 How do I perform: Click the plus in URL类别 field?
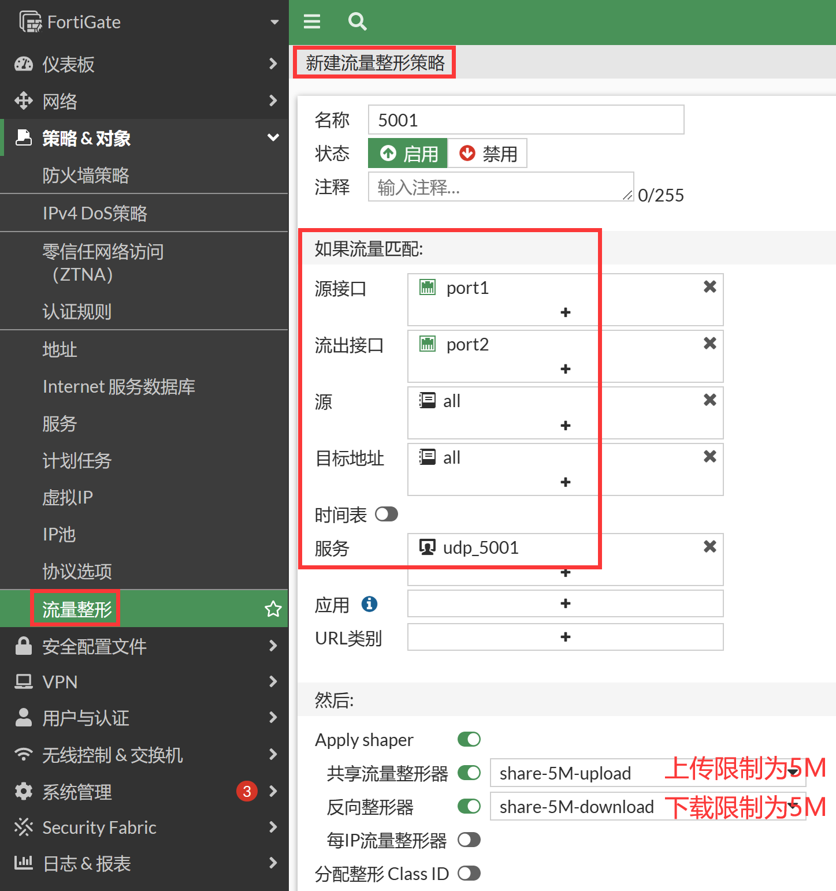[565, 637]
